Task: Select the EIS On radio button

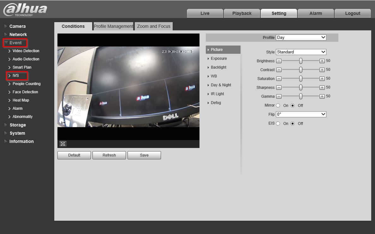Action: pyautogui.click(x=278, y=124)
